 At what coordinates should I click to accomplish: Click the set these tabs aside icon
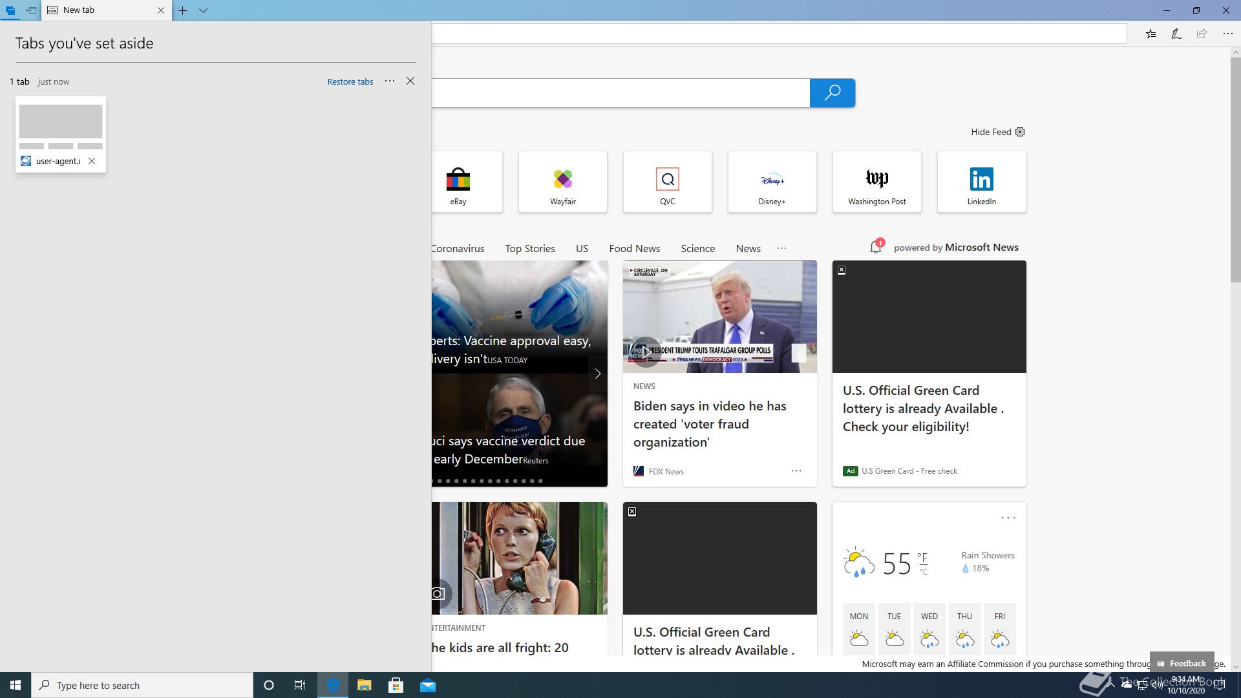pos(31,10)
